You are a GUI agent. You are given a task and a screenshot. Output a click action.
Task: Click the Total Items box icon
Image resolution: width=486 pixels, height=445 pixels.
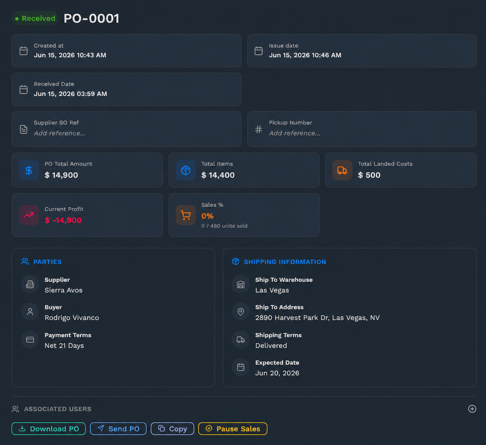click(x=185, y=170)
